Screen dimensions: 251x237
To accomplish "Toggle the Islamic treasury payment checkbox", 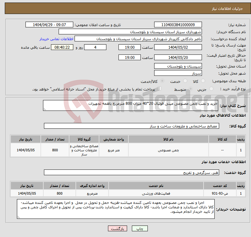I will (160, 89).
